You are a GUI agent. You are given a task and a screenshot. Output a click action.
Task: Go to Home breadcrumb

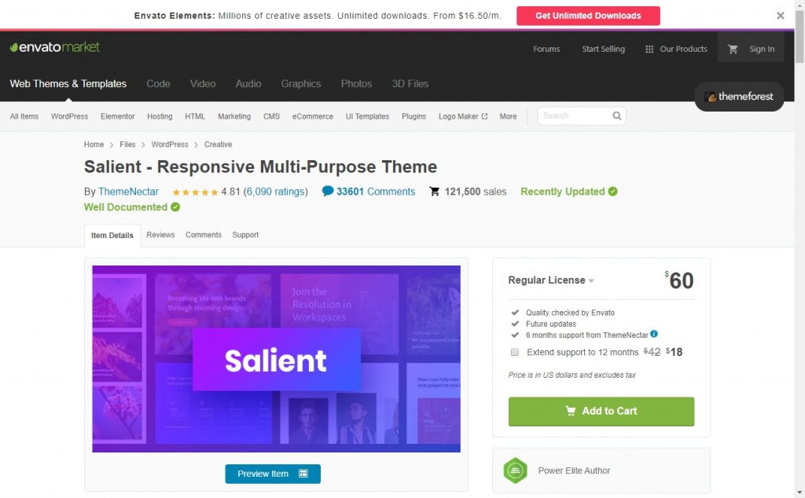94,145
